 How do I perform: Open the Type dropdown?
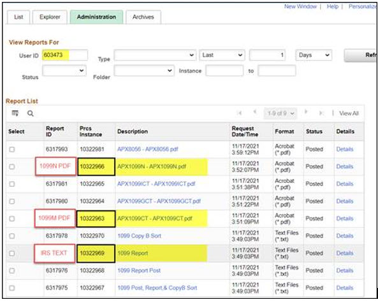(x=155, y=55)
